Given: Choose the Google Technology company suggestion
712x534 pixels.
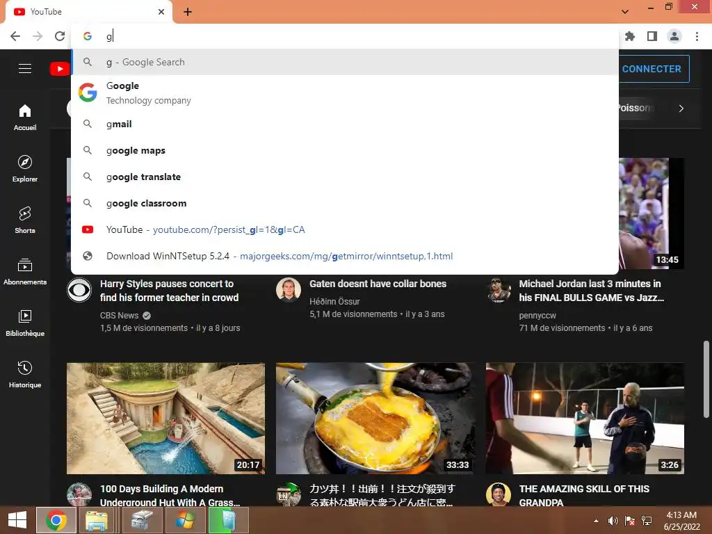Looking at the screenshot, I should [x=345, y=92].
